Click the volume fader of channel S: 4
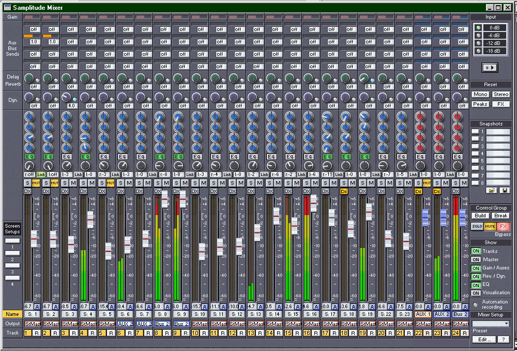 click(90, 219)
